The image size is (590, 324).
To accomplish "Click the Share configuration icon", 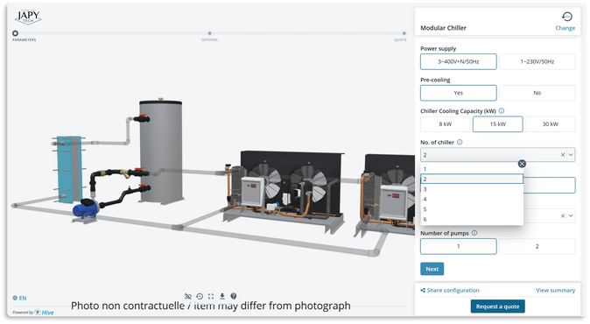I will click(x=423, y=290).
